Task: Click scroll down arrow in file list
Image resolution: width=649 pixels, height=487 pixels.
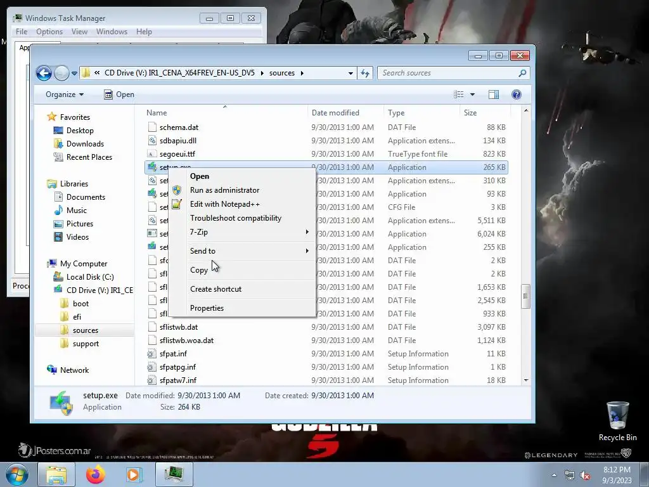Action: point(525,380)
